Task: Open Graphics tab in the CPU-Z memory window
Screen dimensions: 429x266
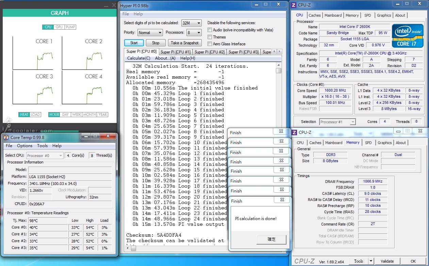Action: [385, 143]
